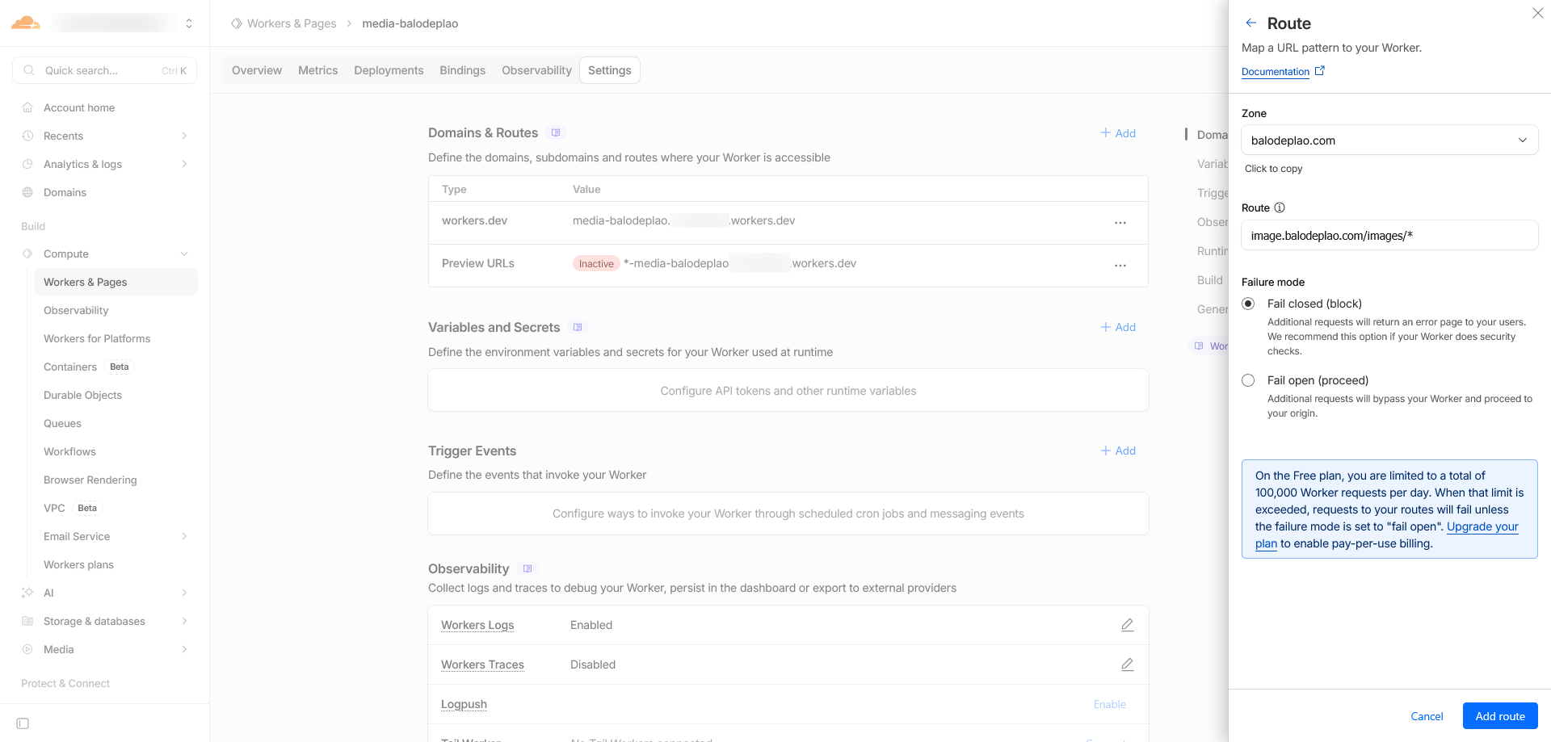Open the Documentation link in Route panel
This screenshot has width=1551, height=742.
tap(1276, 72)
